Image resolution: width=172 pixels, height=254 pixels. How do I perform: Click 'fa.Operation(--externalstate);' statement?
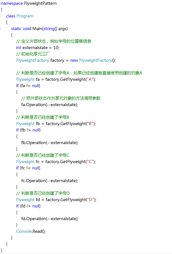[x=50, y=105]
